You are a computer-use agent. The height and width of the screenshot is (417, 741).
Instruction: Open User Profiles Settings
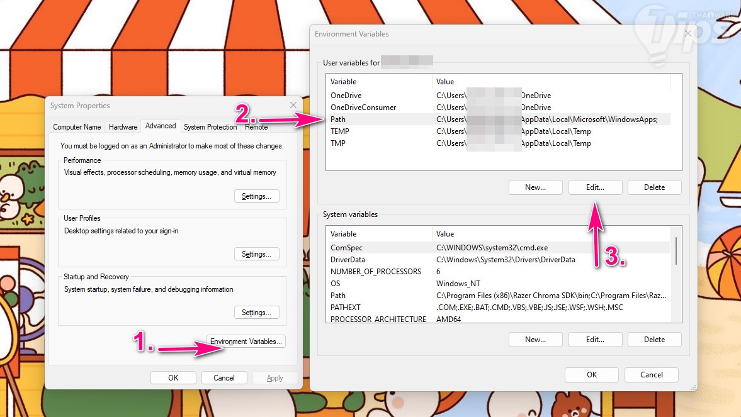point(257,254)
